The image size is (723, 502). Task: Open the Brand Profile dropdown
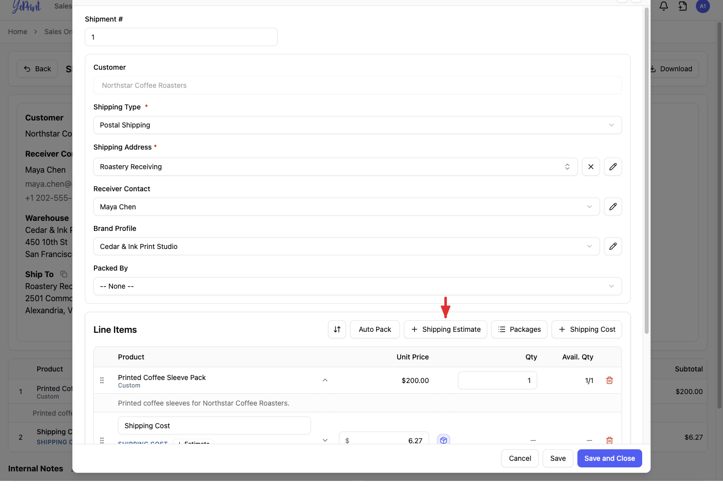point(346,246)
